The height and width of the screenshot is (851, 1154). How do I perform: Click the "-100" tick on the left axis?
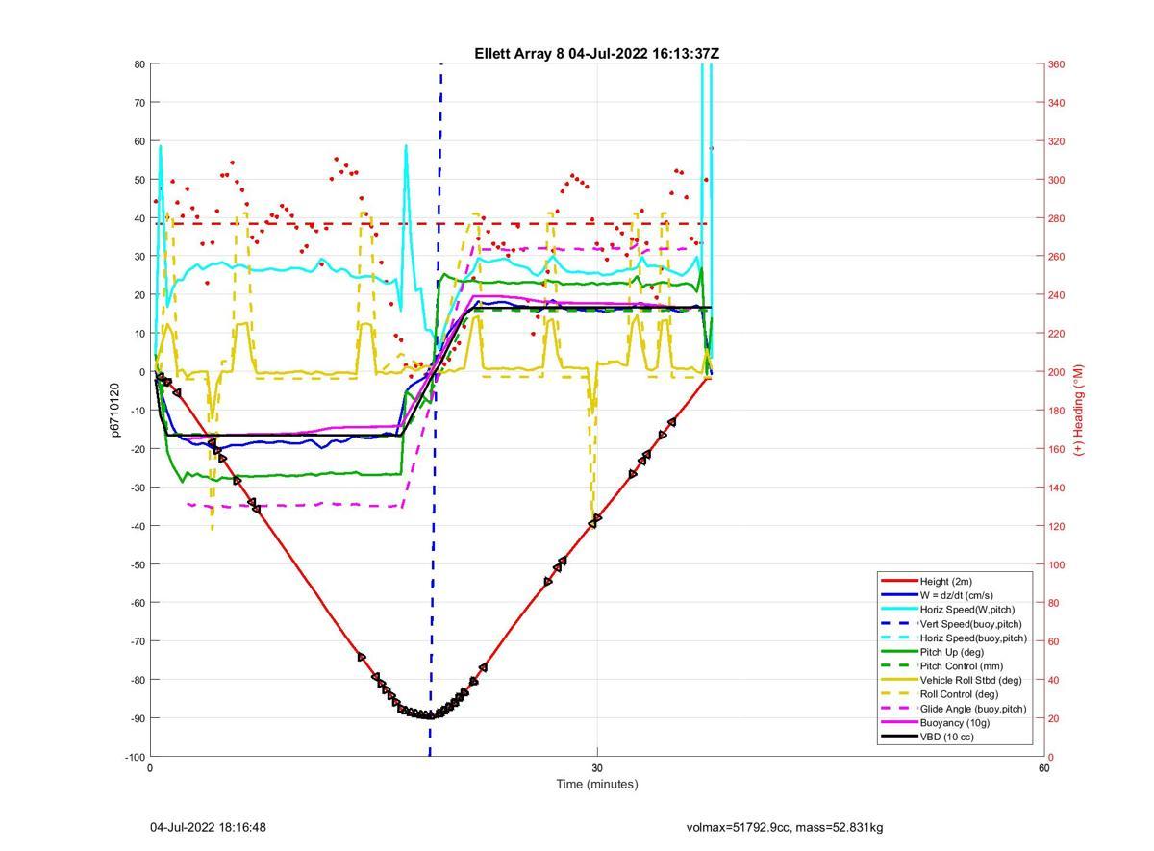134,757
